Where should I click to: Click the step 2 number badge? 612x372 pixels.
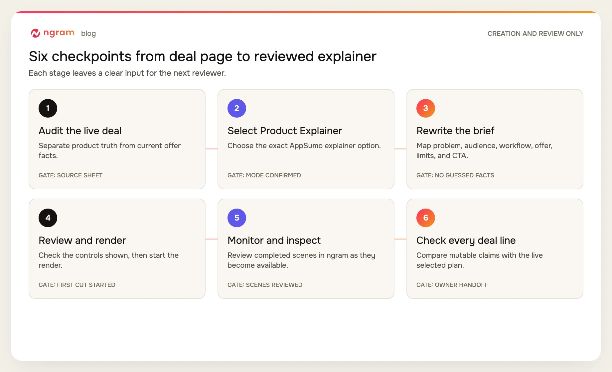[x=237, y=108]
